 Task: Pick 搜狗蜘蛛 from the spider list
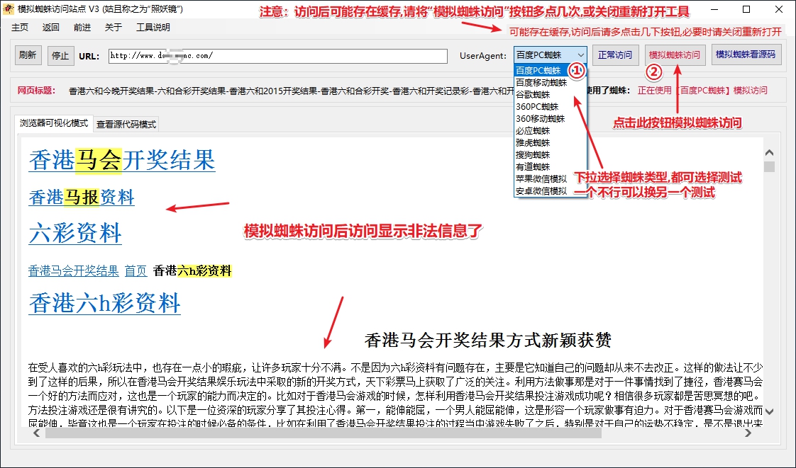pyautogui.click(x=532, y=155)
